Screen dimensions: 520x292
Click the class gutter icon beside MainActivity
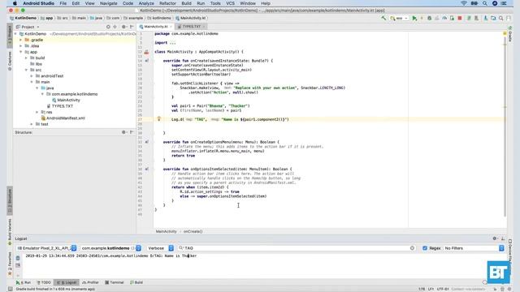click(146, 52)
